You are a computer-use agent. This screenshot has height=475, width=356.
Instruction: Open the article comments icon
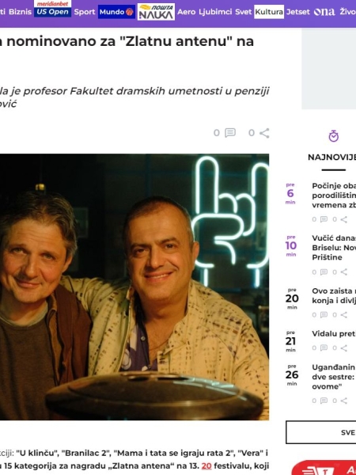click(x=230, y=133)
